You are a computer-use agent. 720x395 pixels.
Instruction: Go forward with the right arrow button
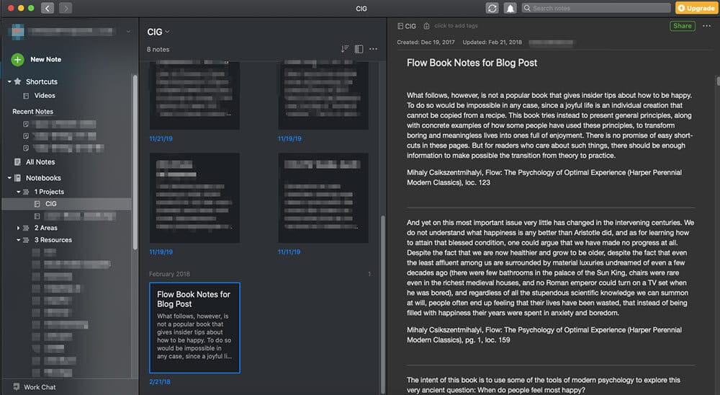pos(66,8)
